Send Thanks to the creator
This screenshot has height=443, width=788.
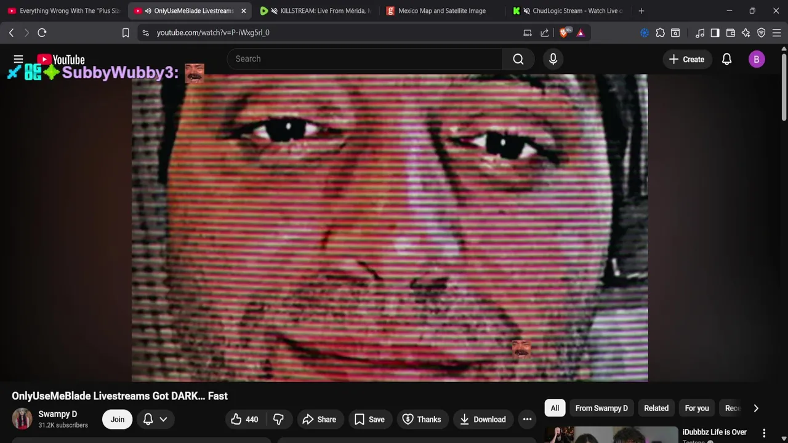[x=422, y=420]
